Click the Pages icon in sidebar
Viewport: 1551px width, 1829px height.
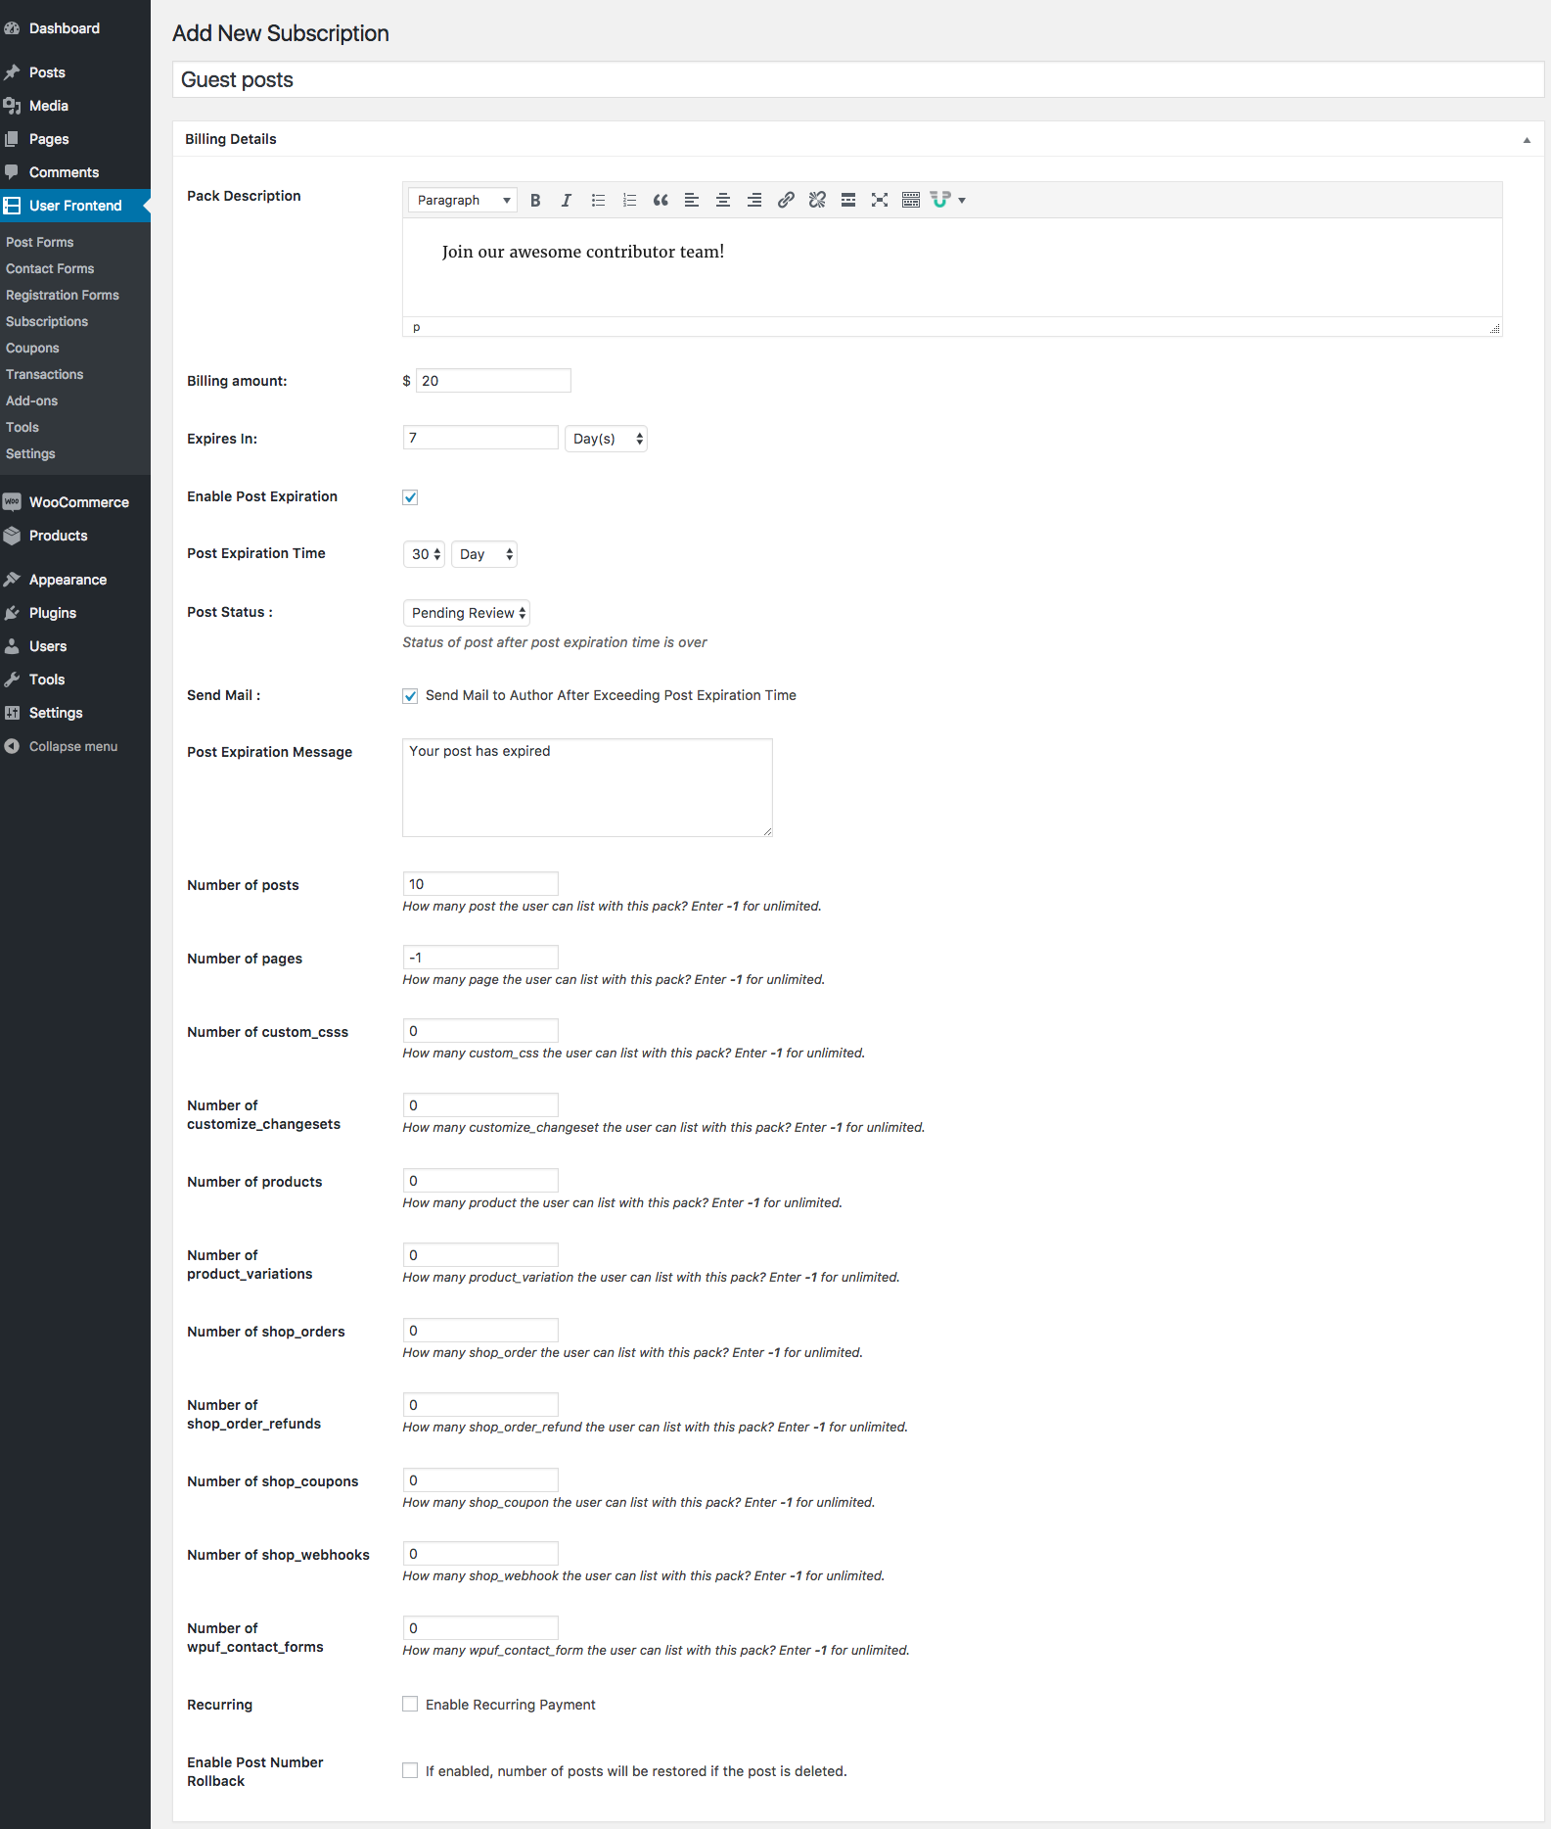click(x=12, y=139)
